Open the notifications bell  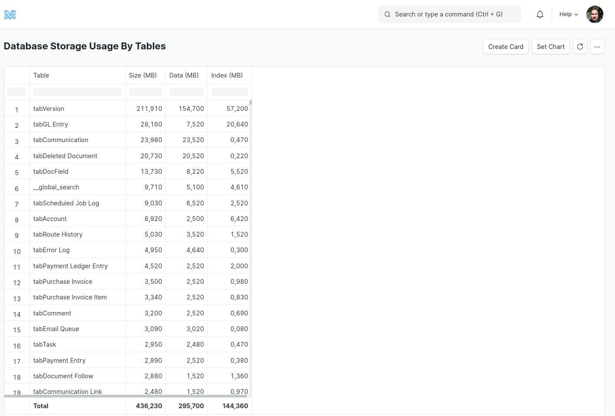540,14
